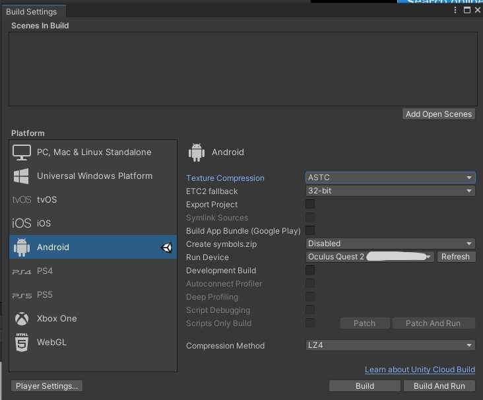The width and height of the screenshot is (483, 400).
Task: Click the PS5 logo icon
Action: click(22, 296)
